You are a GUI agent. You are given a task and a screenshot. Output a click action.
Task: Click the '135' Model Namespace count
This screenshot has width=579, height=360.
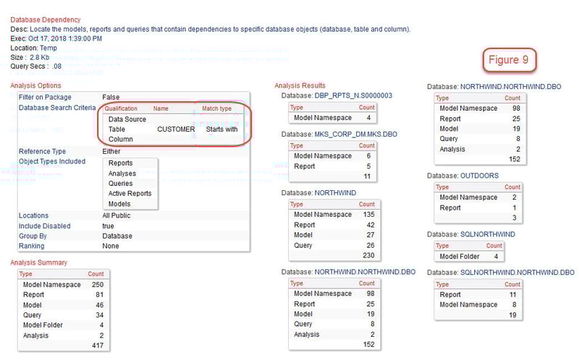click(x=369, y=214)
